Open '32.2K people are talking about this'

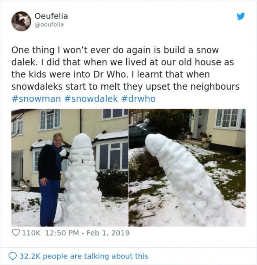click(84, 256)
